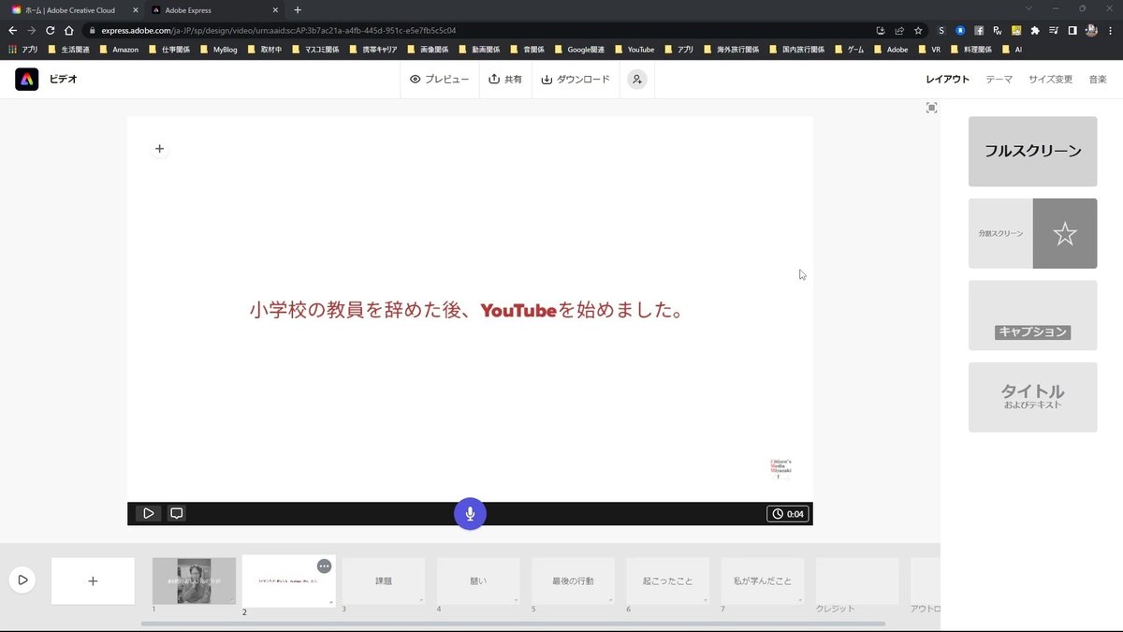Open the speaker notes comment icon
1123x632 pixels.
176,513
